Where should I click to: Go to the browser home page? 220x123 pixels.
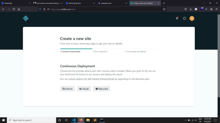(x=19, y=9)
